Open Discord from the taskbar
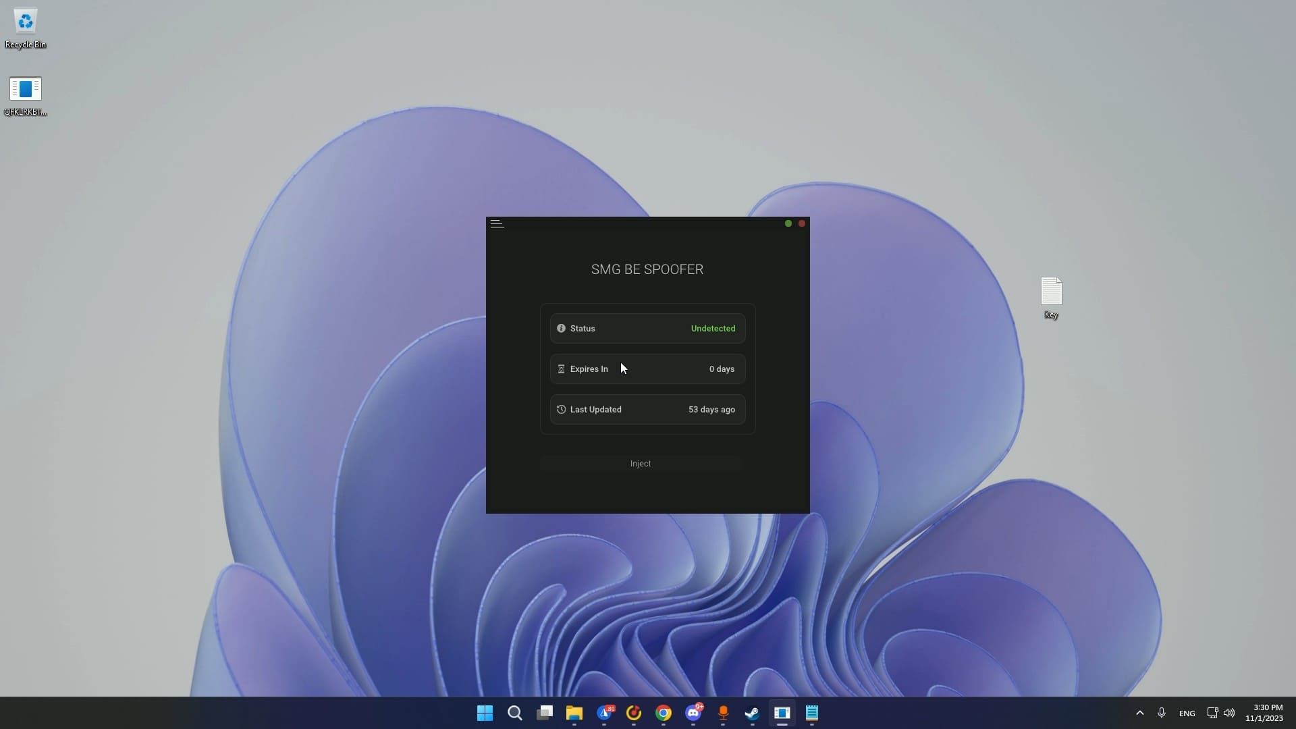1296x729 pixels. click(693, 713)
